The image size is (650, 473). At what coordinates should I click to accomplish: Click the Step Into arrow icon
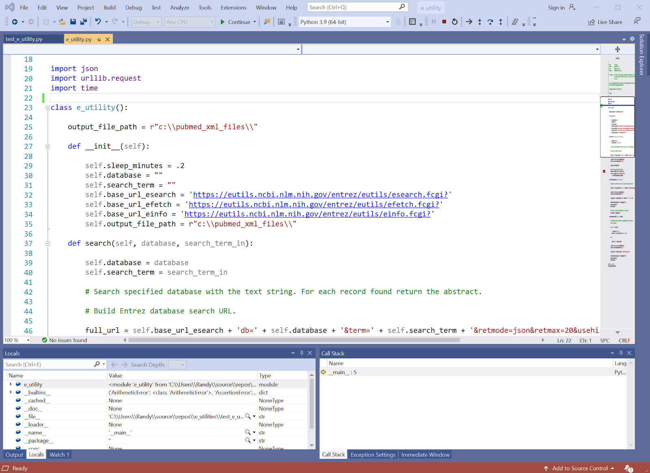480,22
